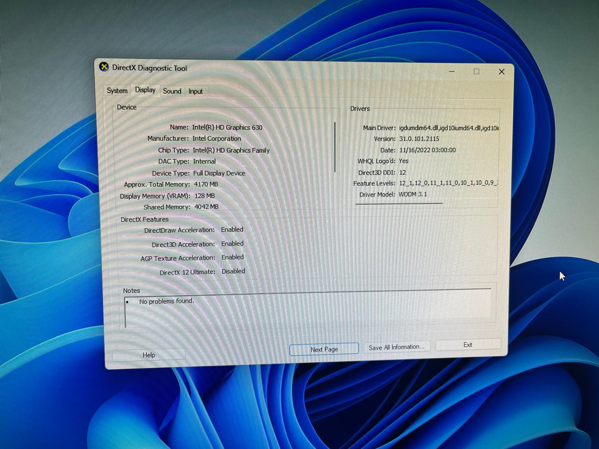
Task: Click the 'Internal' DAC Type value
Action: (204, 161)
